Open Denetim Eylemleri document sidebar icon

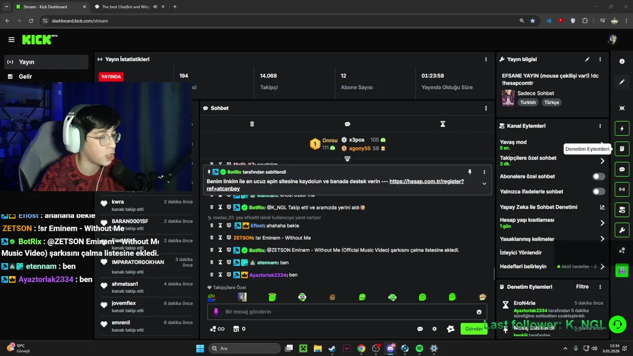click(622, 149)
